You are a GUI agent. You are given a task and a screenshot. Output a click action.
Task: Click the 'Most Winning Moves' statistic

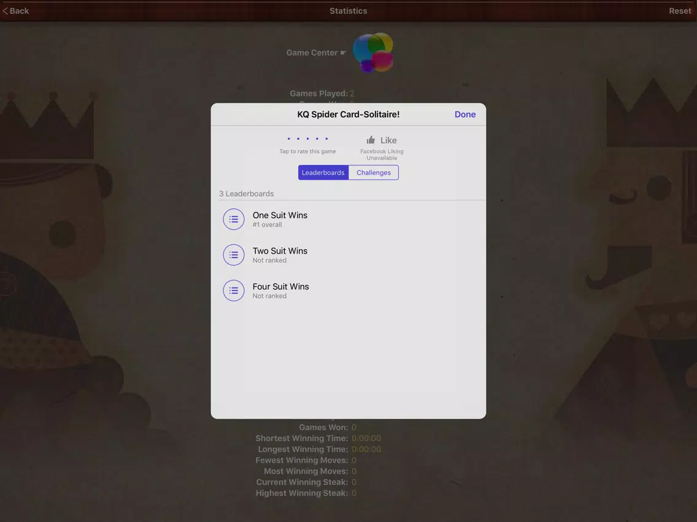click(x=310, y=471)
